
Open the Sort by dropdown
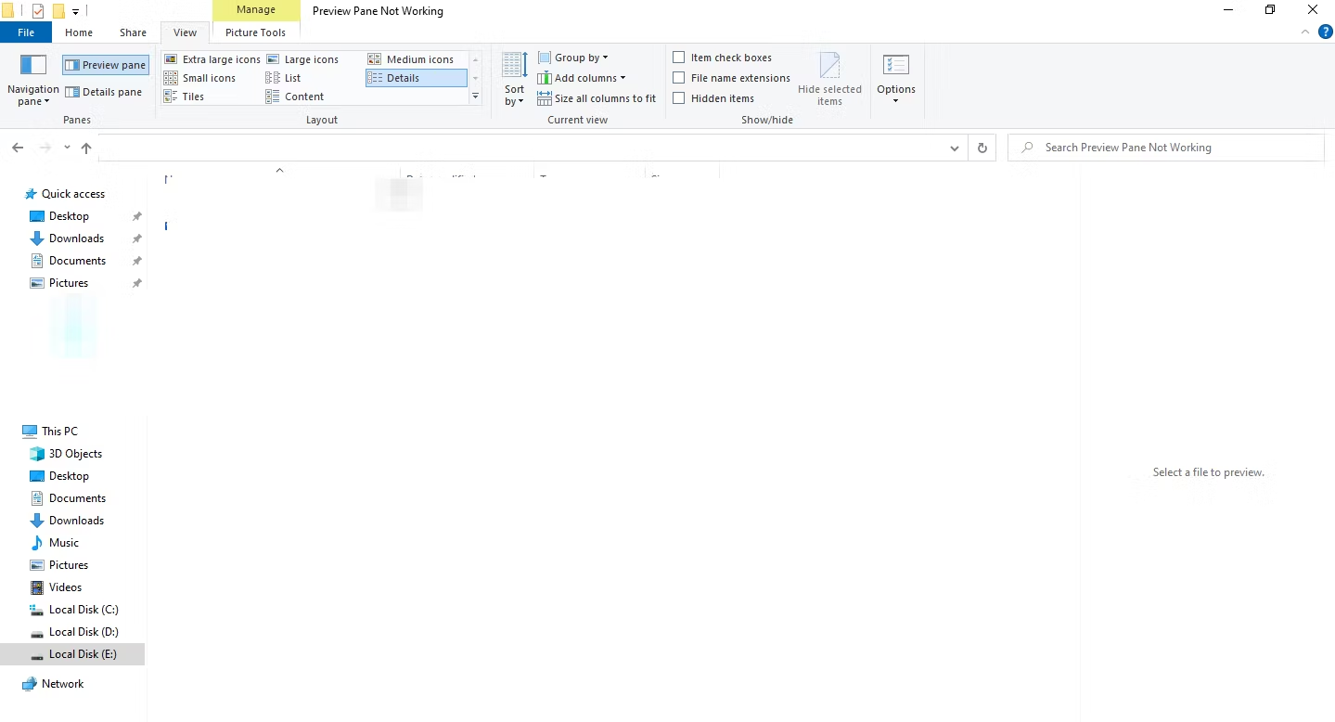[x=513, y=78]
